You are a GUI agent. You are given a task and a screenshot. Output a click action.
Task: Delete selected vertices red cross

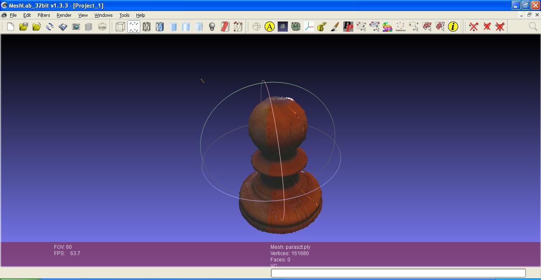click(474, 27)
